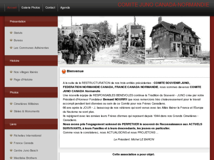Click the Liens section header
Screen dimensions: 214x160
pyautogui.click(x=31, y=124)
